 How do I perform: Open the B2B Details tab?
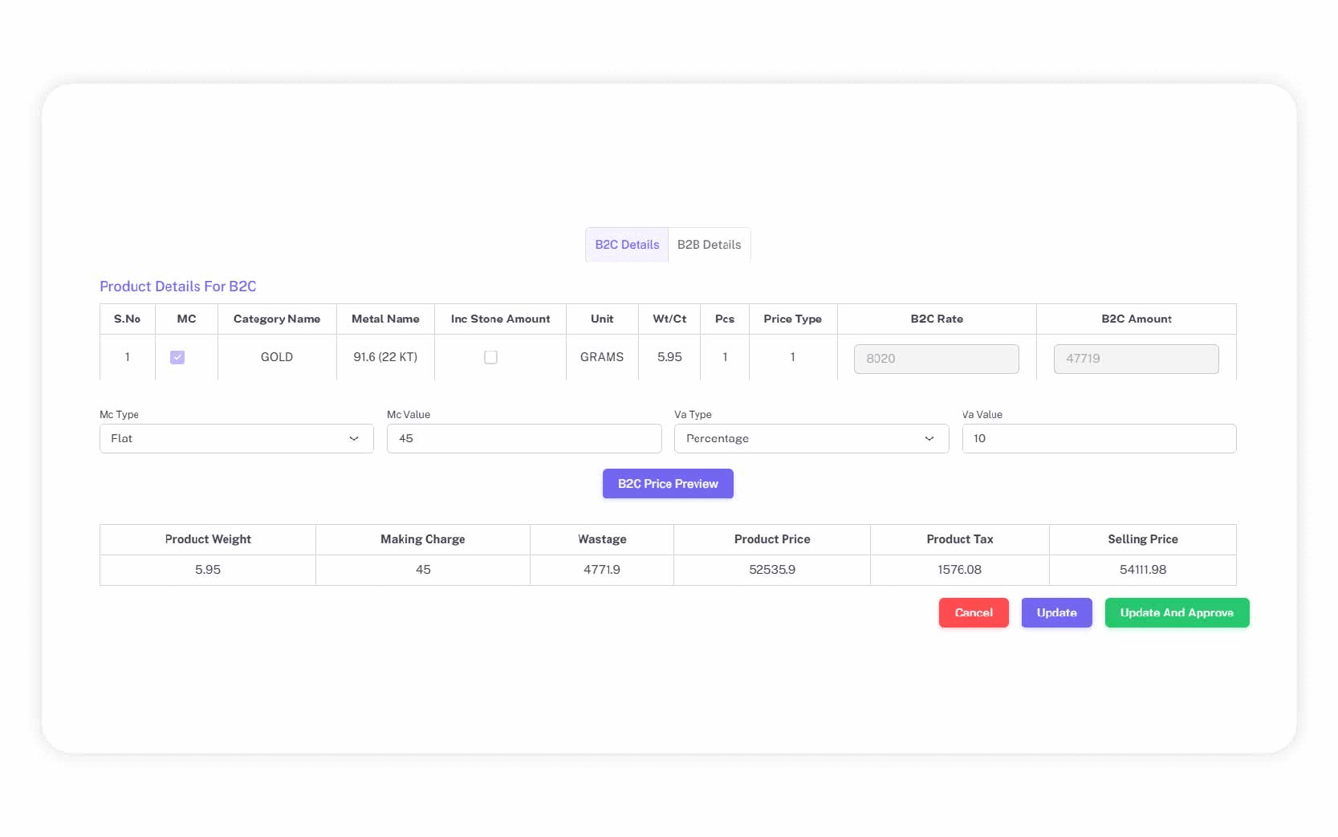coord(709,245)
